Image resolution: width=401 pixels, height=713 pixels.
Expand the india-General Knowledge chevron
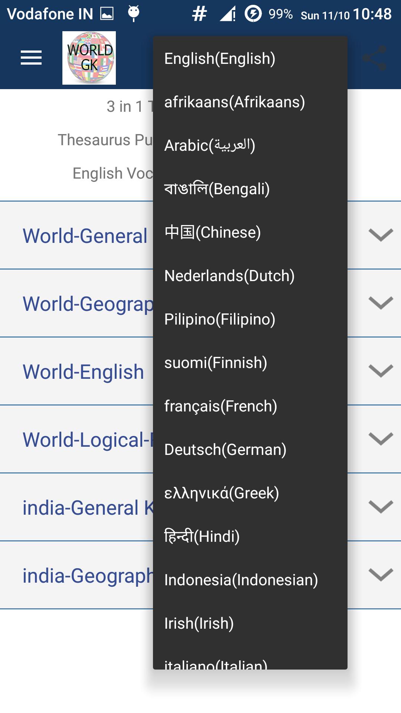tap(381, 507)
